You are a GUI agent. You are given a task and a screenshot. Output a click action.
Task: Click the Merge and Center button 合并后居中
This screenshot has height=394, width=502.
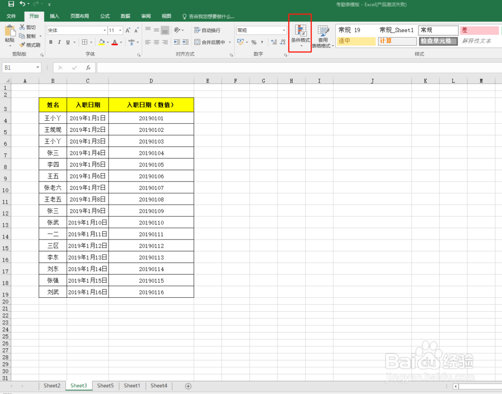click(x=210, y=42)
